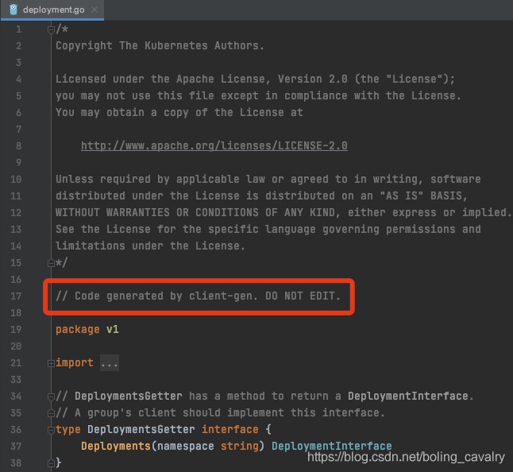Toggle the fold marker at line 35 comment

(x=51, y=413)
